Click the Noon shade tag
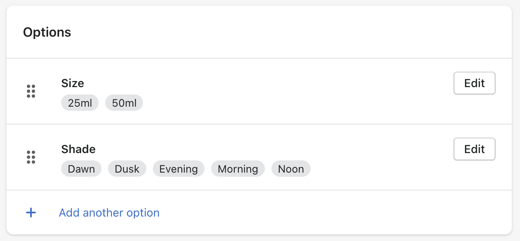 click(291, 169)
